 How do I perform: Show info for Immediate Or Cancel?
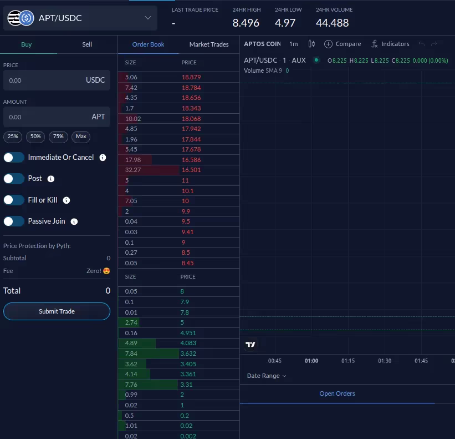(x=103, y=158)
